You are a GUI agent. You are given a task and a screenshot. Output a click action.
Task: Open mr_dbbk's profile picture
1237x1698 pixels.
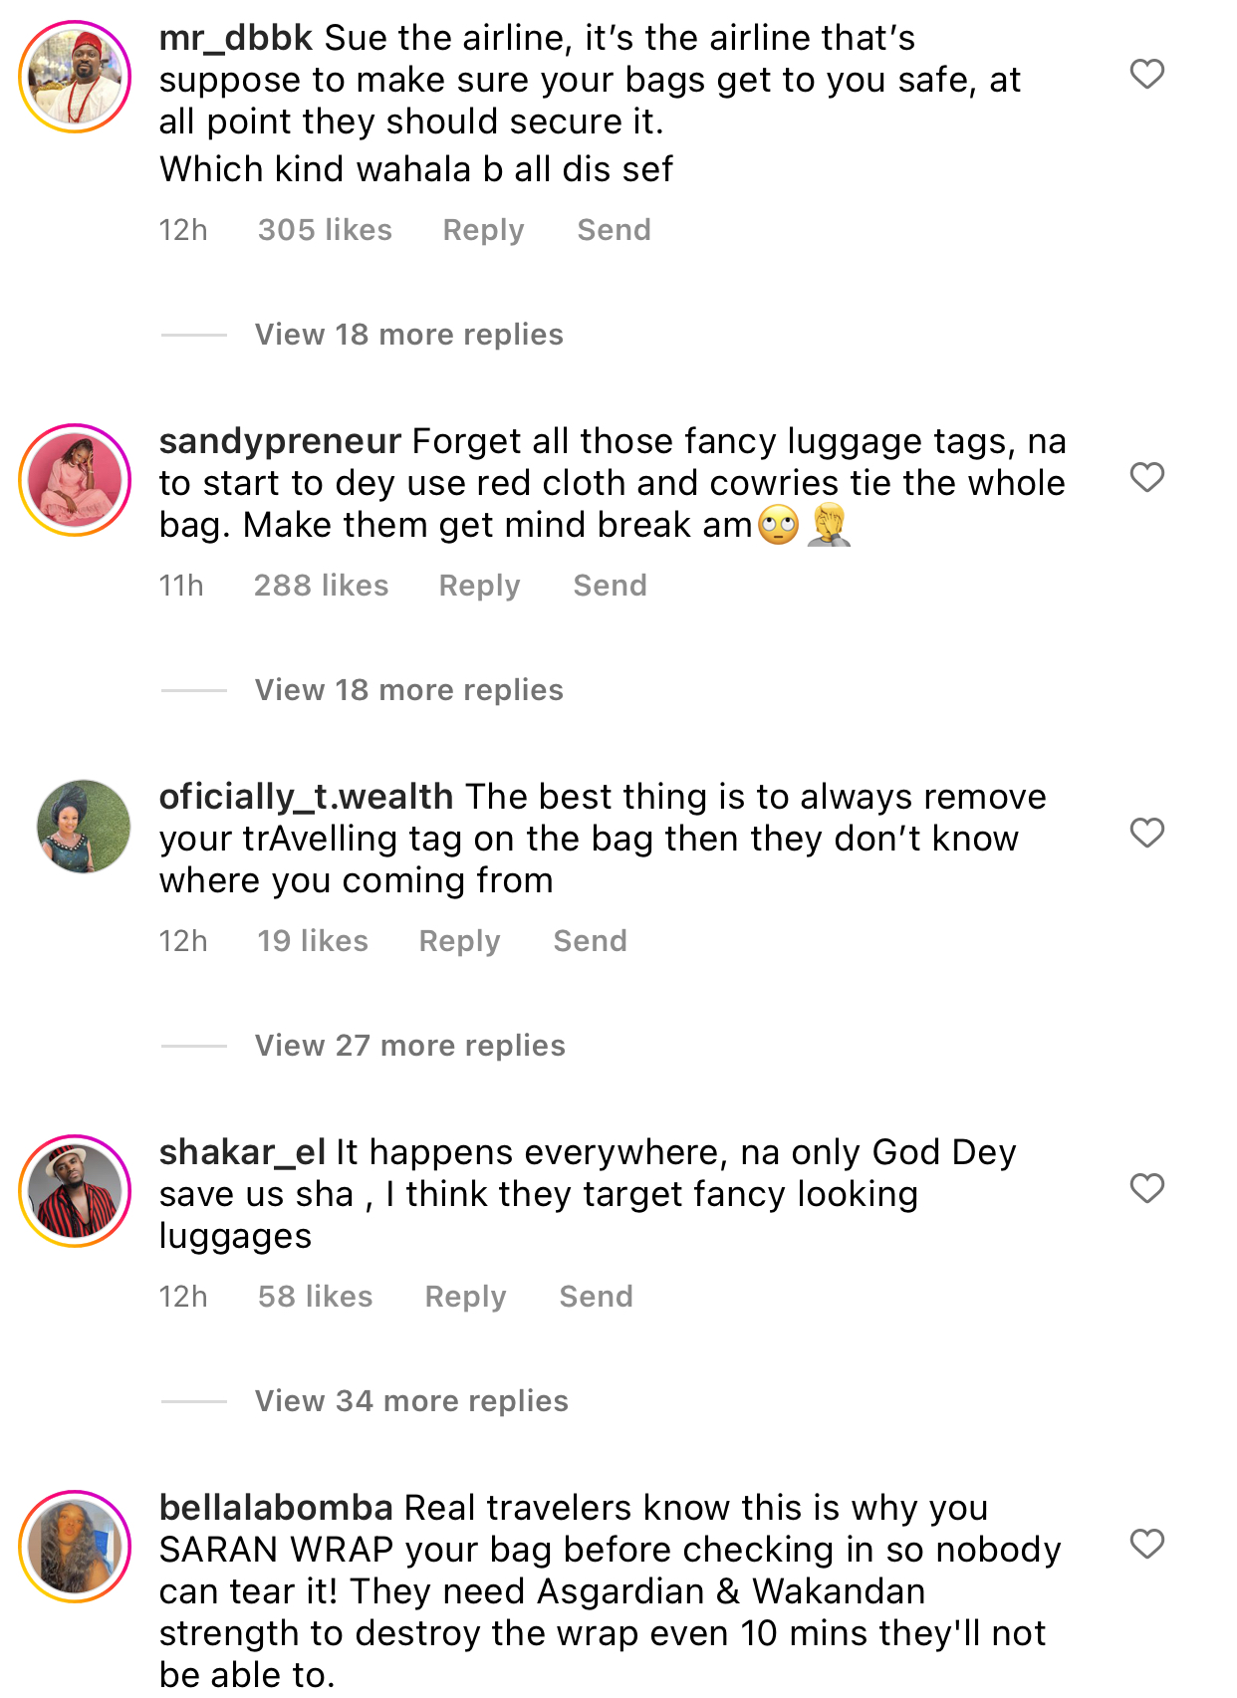pos(75,77)
